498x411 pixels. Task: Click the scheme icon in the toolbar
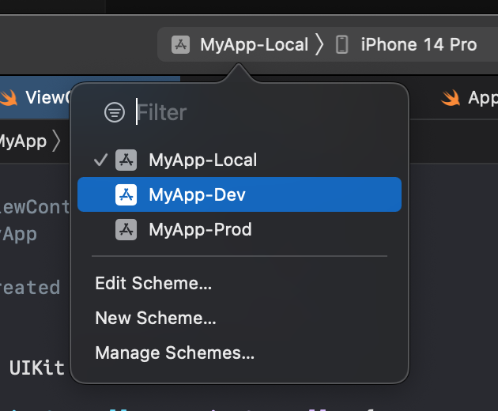(181, 44)
